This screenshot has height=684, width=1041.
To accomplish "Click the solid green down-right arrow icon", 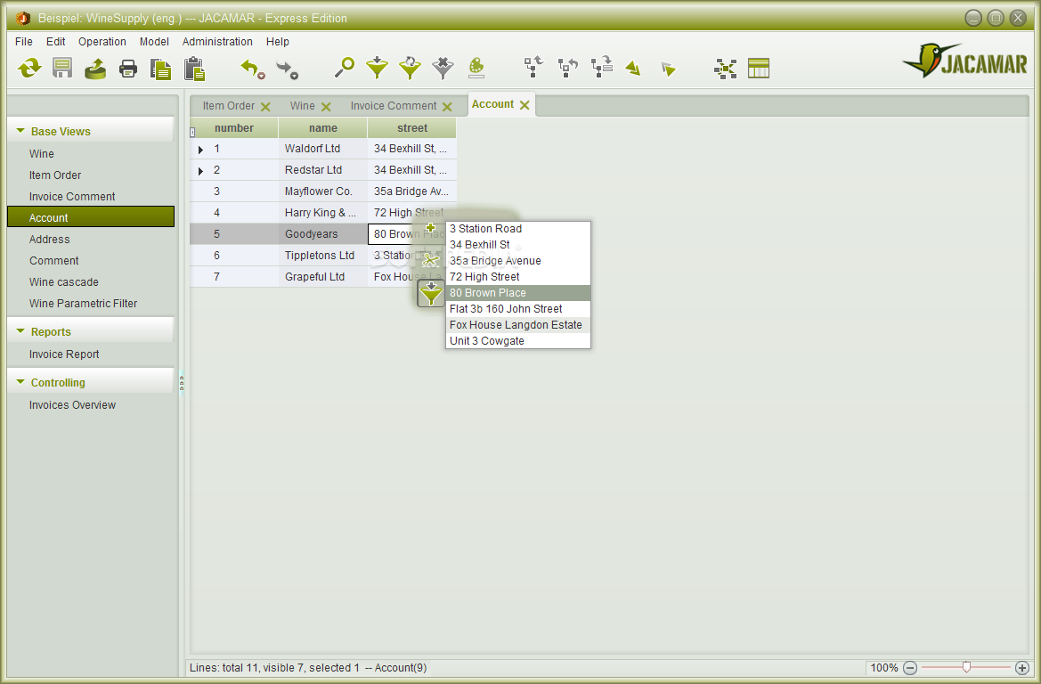I will click(x=633, y=68).
